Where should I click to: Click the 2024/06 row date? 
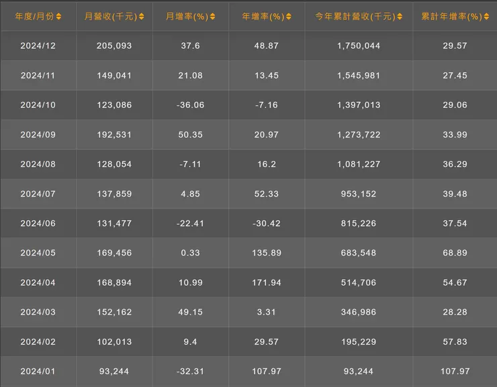coord(38,223)
